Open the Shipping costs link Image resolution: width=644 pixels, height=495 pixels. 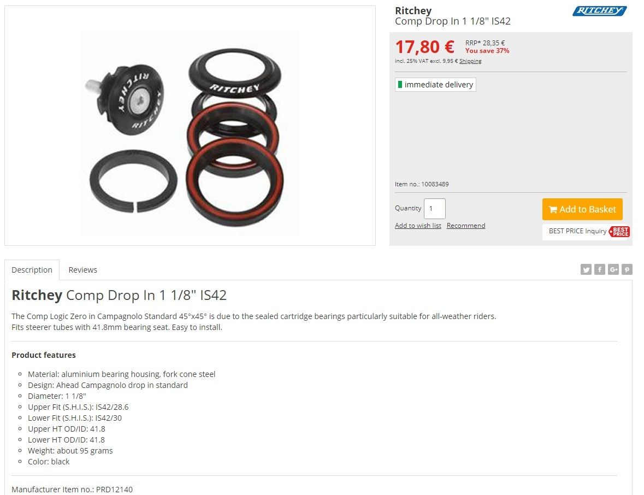point(470,61)
